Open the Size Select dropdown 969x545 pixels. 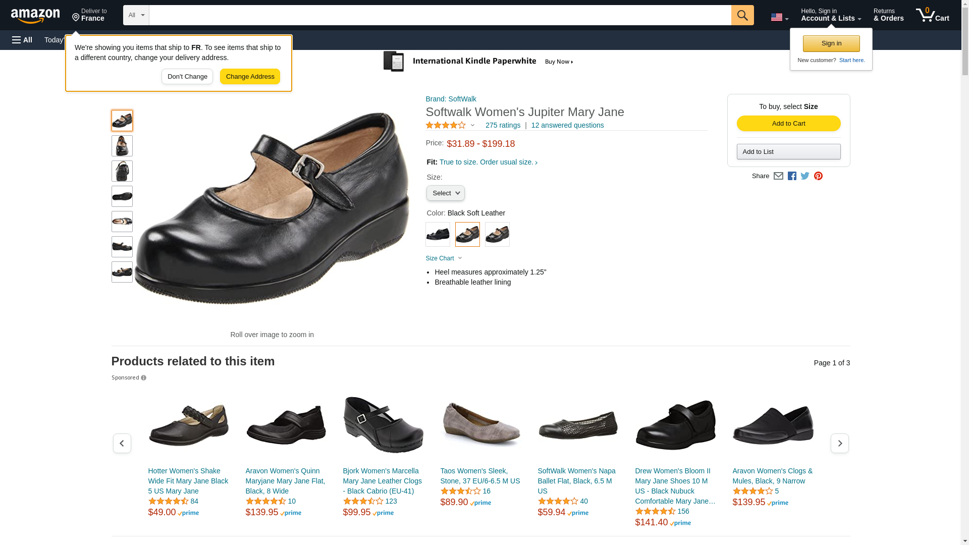click(445, 193)
